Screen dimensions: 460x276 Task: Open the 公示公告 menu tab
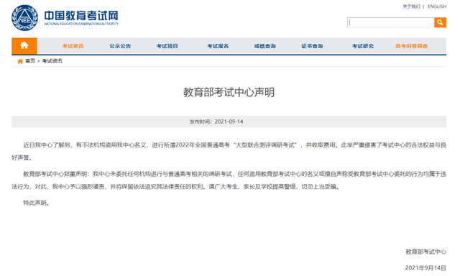pos(120,46)
